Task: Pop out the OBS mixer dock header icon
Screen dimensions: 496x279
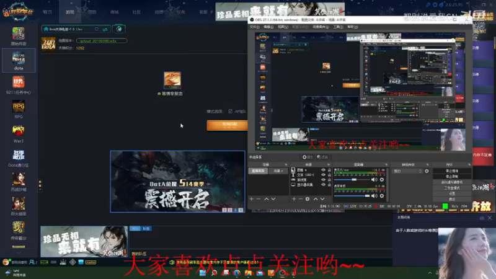Action: (x=386, y=164)
